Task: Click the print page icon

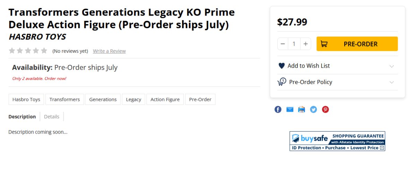Action: click(302, 110)
